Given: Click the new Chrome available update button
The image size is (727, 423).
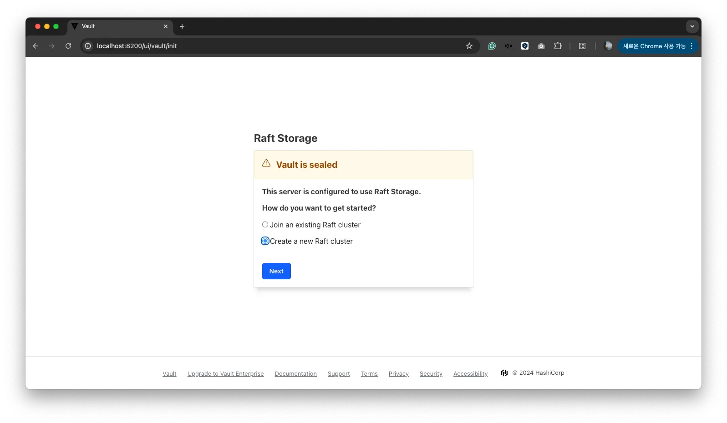Looking at the screenshot, I should (x=654, y=46).
